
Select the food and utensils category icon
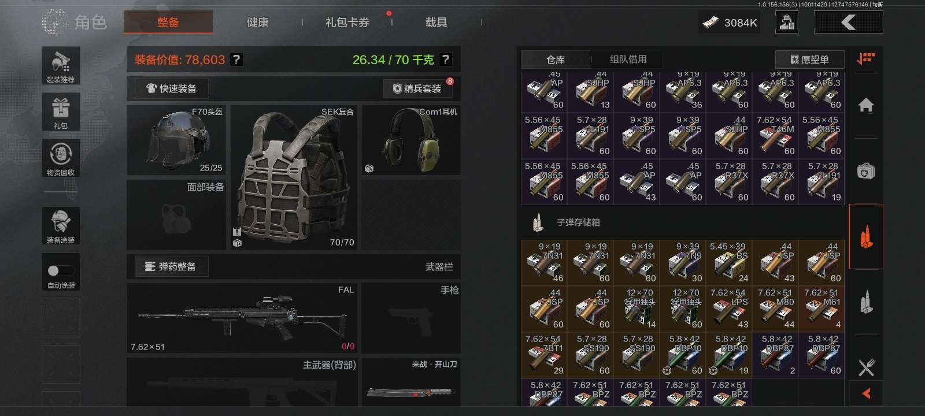pos(865,367)
